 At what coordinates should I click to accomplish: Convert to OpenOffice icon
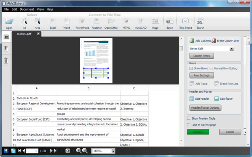(111, 21)
